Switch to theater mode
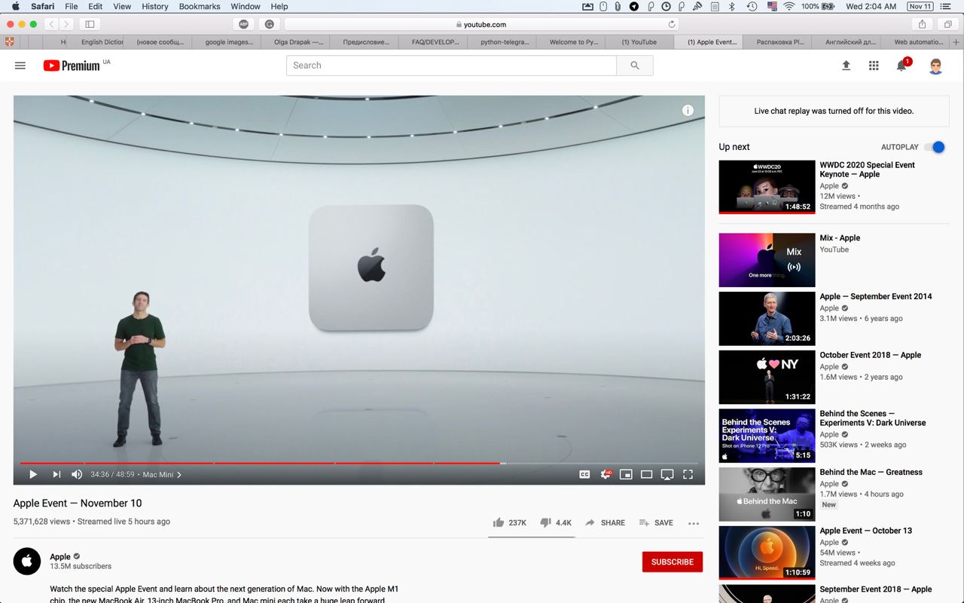 tap(646, 474)
